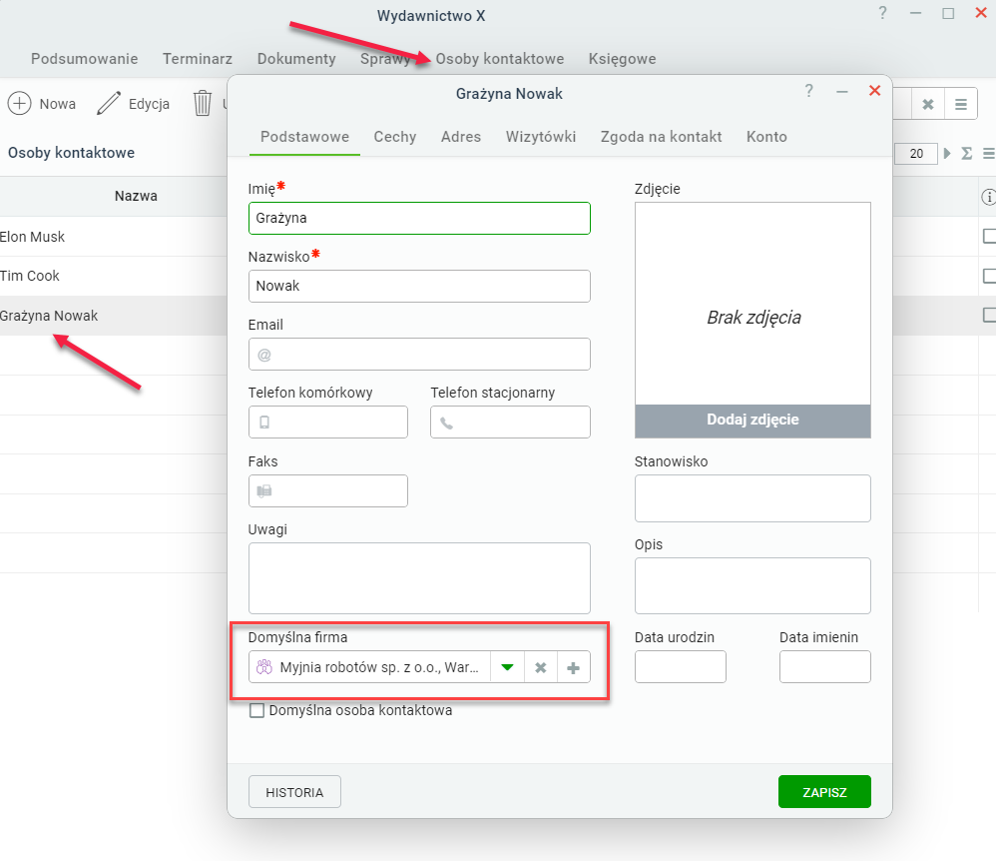The image size is (996, 861).
Task: Minimize the Grażyna Nowak dialog
Action: point(842,92)
